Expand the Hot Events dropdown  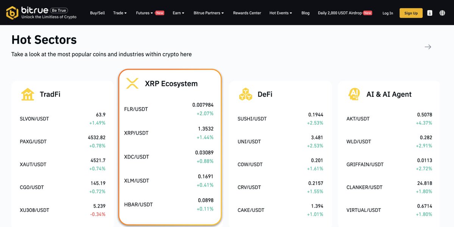point(281,13)
